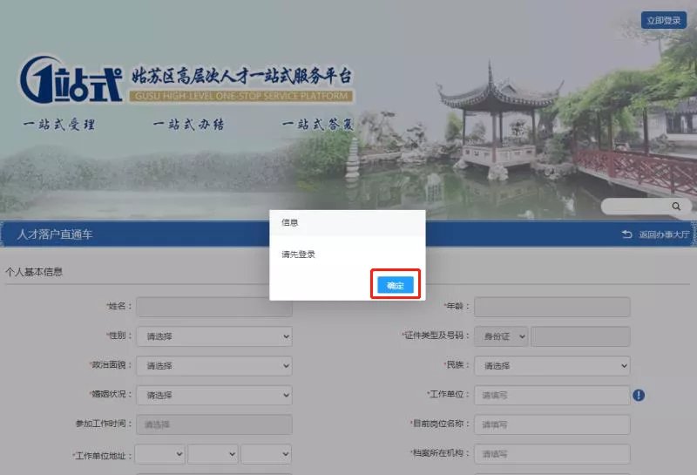Click the 姑苏区高层次人才一站式服务平台 title
This screenshot has height=475, width=697.
241,76
